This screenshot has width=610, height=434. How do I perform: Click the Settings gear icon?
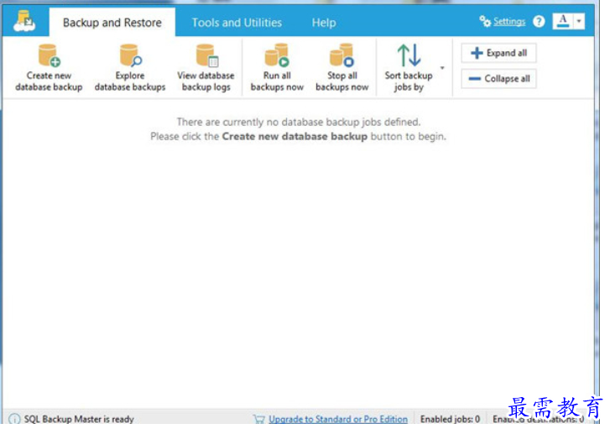485,21
